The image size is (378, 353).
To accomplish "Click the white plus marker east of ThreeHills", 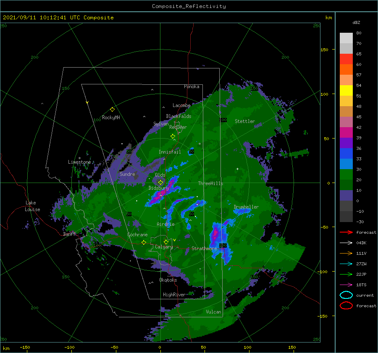I will tap(237, 169).
